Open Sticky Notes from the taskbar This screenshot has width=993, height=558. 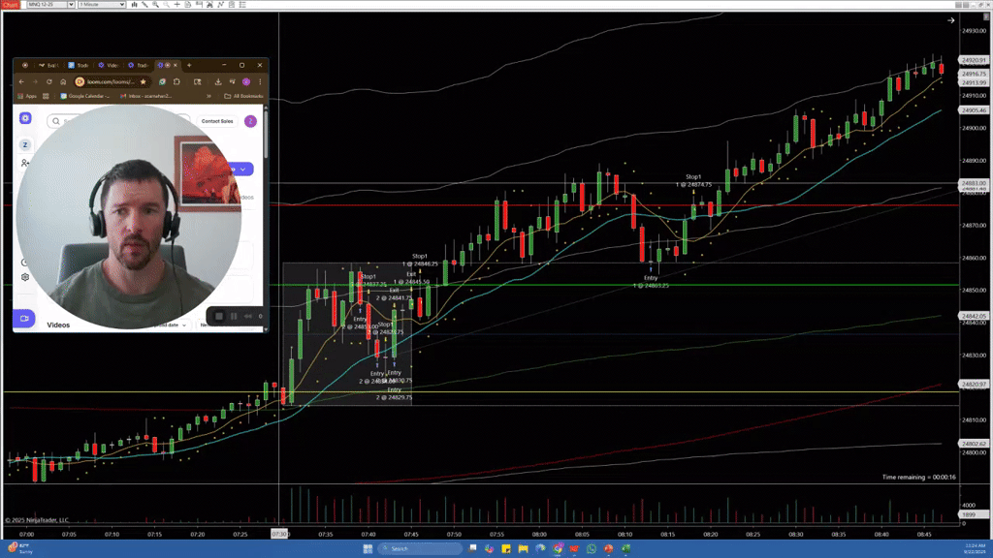click(x=506, y=548)
